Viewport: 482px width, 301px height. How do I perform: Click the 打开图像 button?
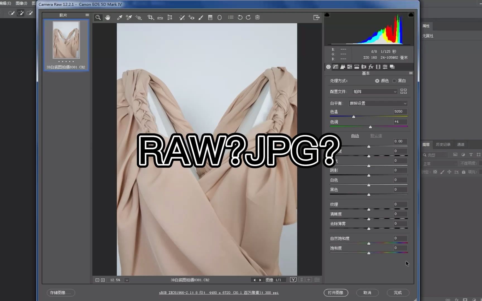click(336, 293)
